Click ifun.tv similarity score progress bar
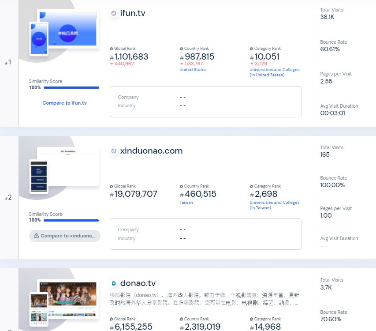Image resolution: width=376 pixels, height=331 pixels. [x=71, y=88]
